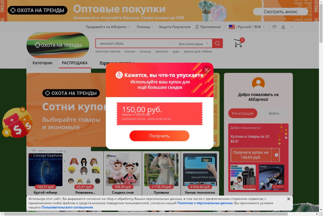Click домик для собаки suggestion
The width and height of the screenshot is (323, 216).
tap(198, 51)
